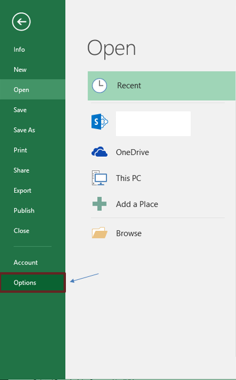Click the green plus Add a Place icon
Image resolution: width=236 pixels, height=380 pixels.
click(99, 204)
